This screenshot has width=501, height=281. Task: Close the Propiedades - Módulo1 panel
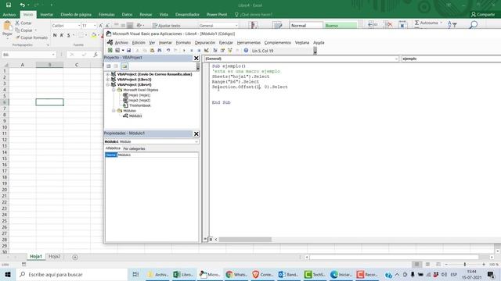(196, 133)
